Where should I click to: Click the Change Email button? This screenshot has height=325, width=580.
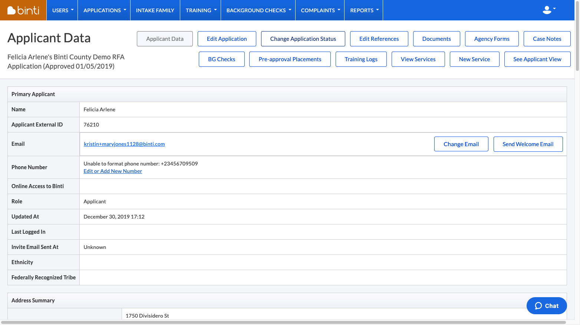click(461, 144)
